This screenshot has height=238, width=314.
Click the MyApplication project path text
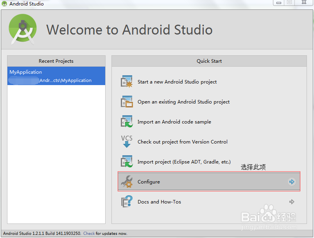pyautogui.click(x=65, y=80)
